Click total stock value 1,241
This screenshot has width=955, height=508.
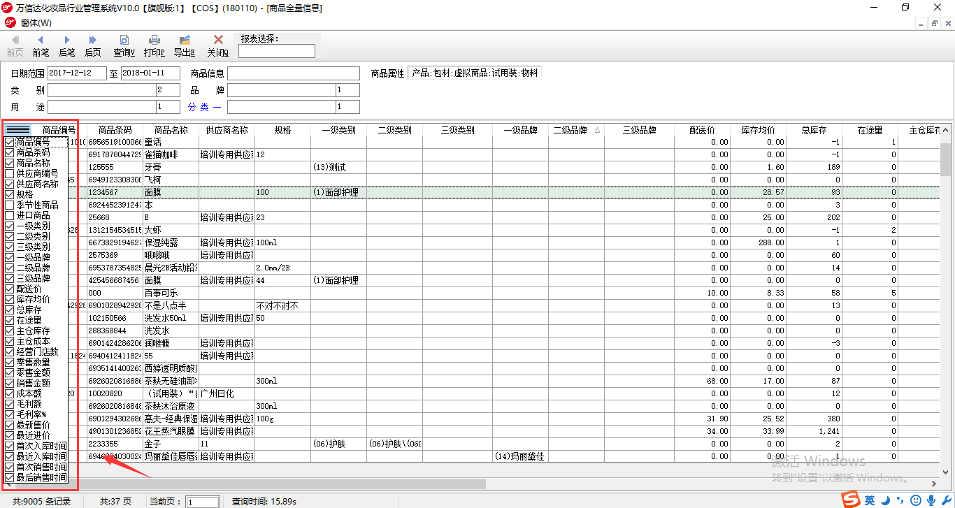[x=814, y=431]
